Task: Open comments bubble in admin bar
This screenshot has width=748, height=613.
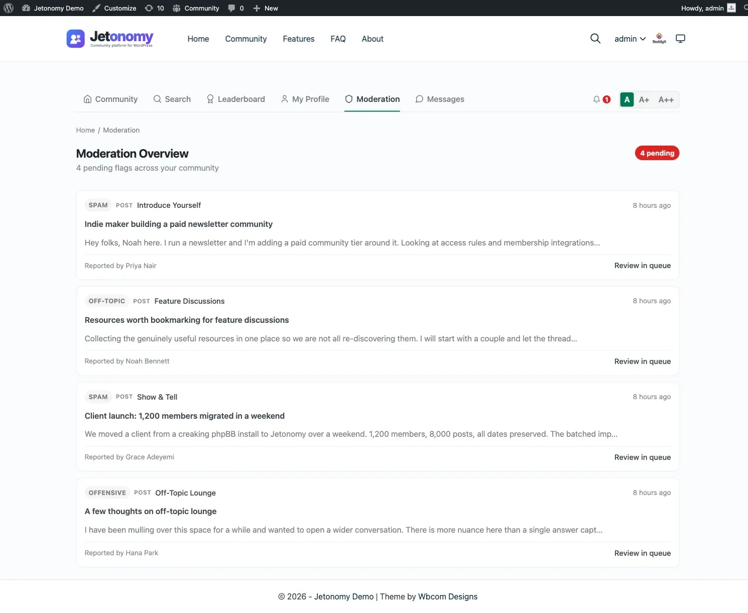Action: tap(236, 8)
